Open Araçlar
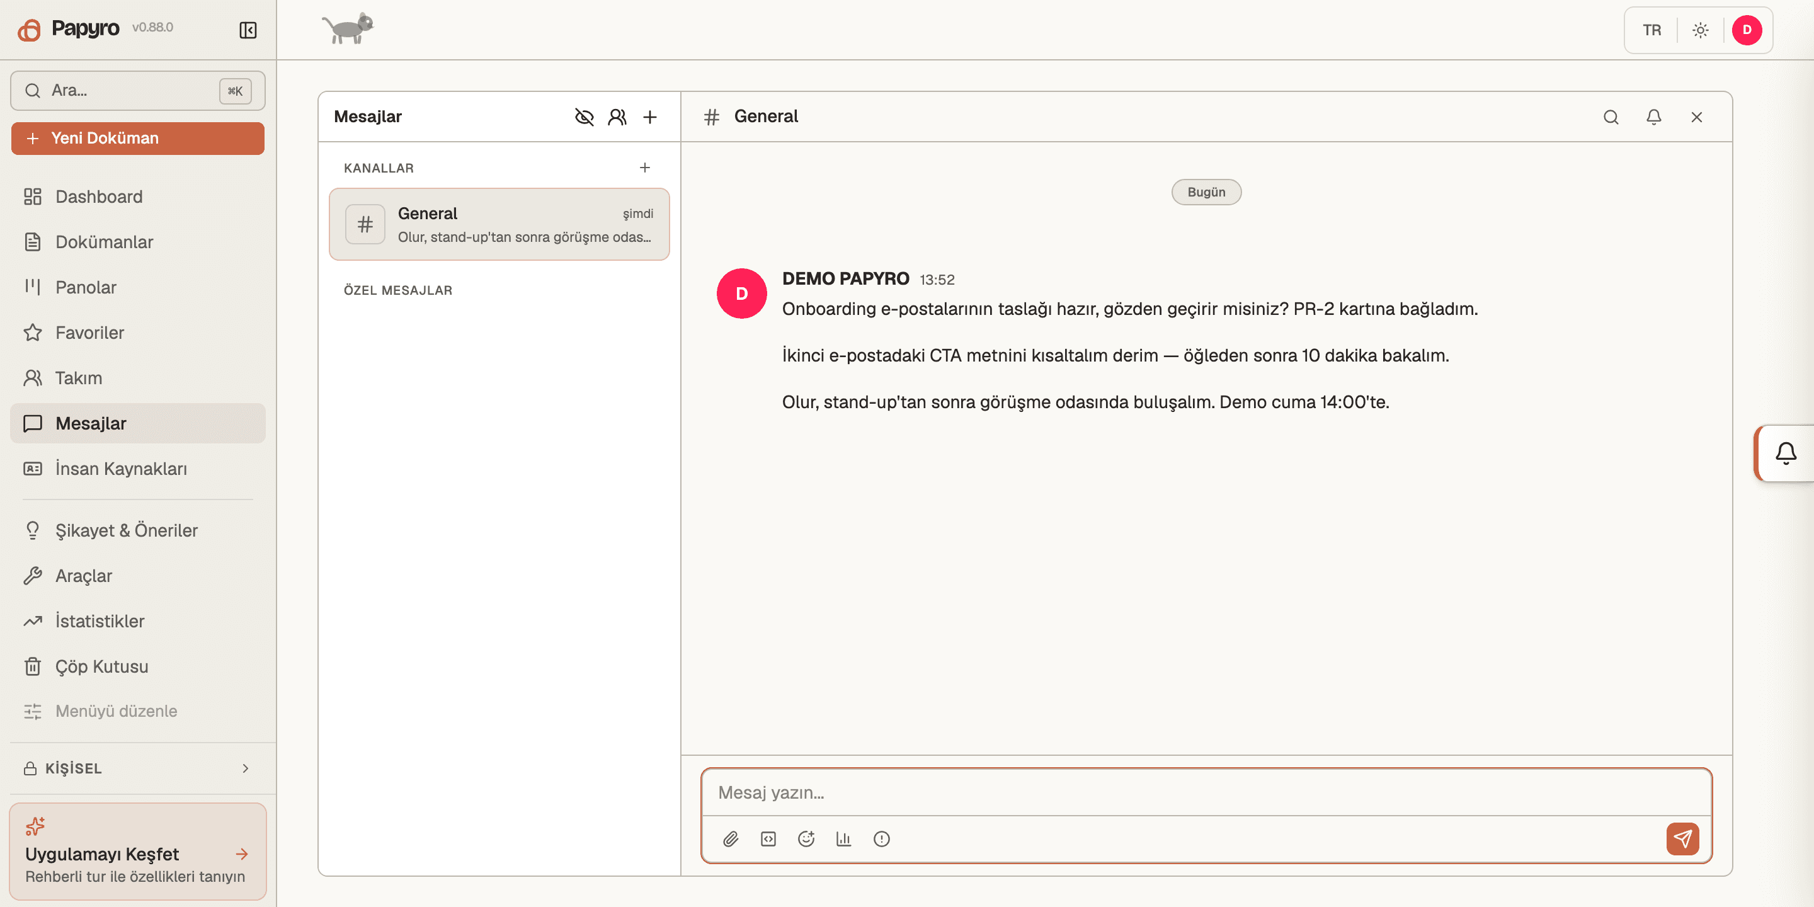 click(138, 575)
